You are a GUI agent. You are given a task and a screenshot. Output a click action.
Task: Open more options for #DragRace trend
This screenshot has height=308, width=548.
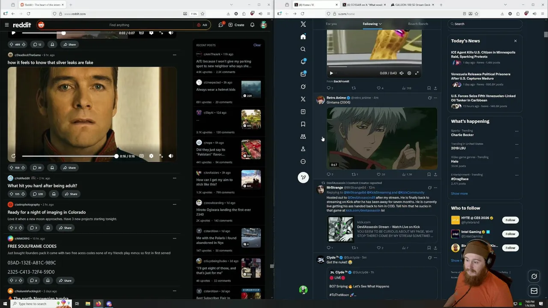[x=517, y=175]
